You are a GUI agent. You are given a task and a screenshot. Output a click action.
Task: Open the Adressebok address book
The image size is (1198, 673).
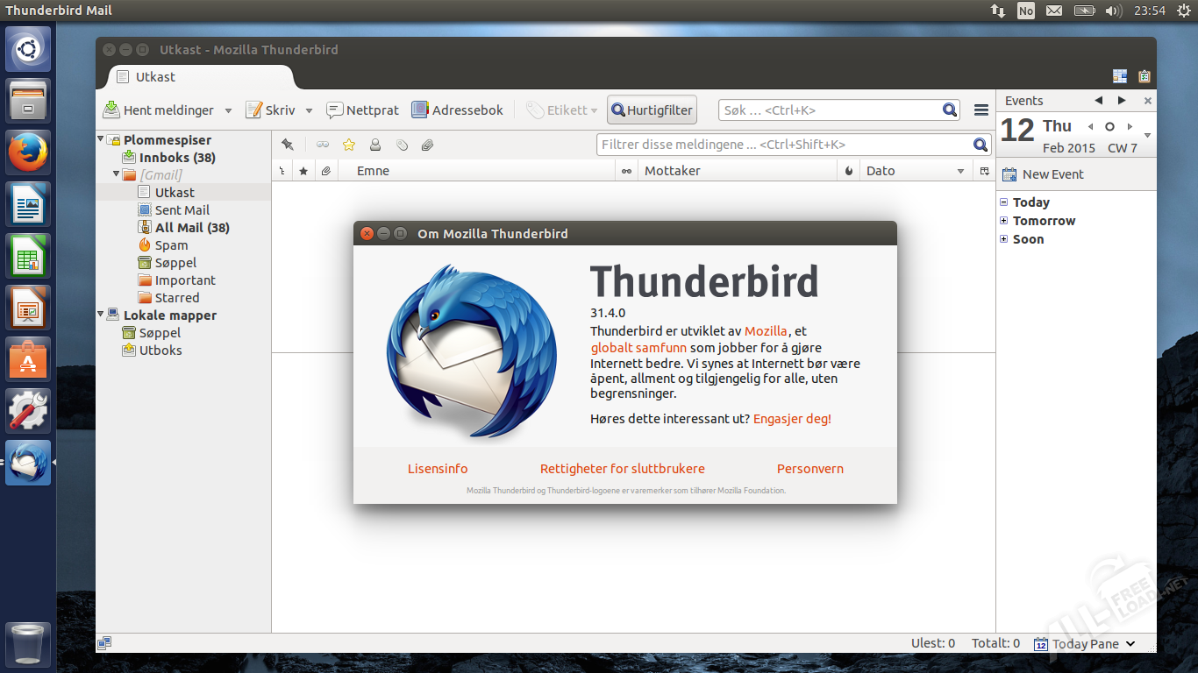pyautogui.click(x=457, y=110)
